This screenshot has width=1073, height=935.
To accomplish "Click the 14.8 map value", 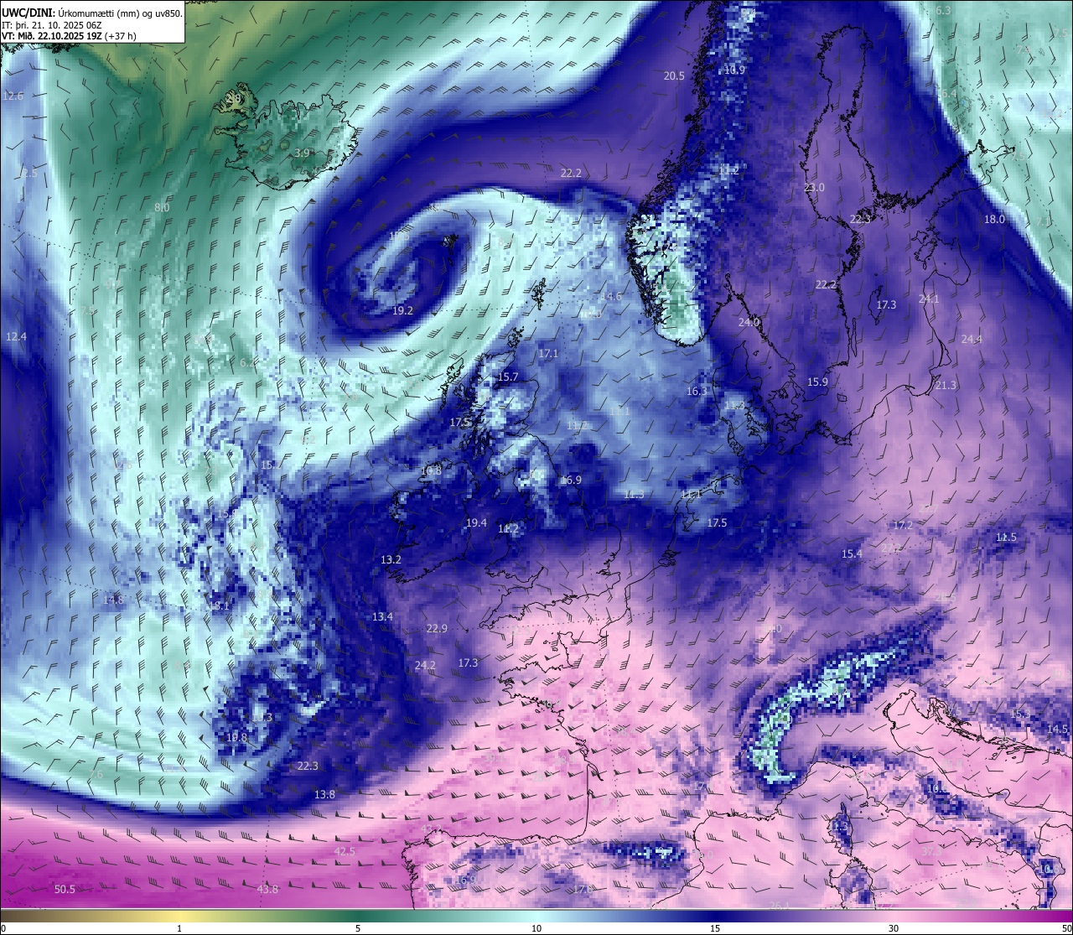I will [x=113, y=600].
